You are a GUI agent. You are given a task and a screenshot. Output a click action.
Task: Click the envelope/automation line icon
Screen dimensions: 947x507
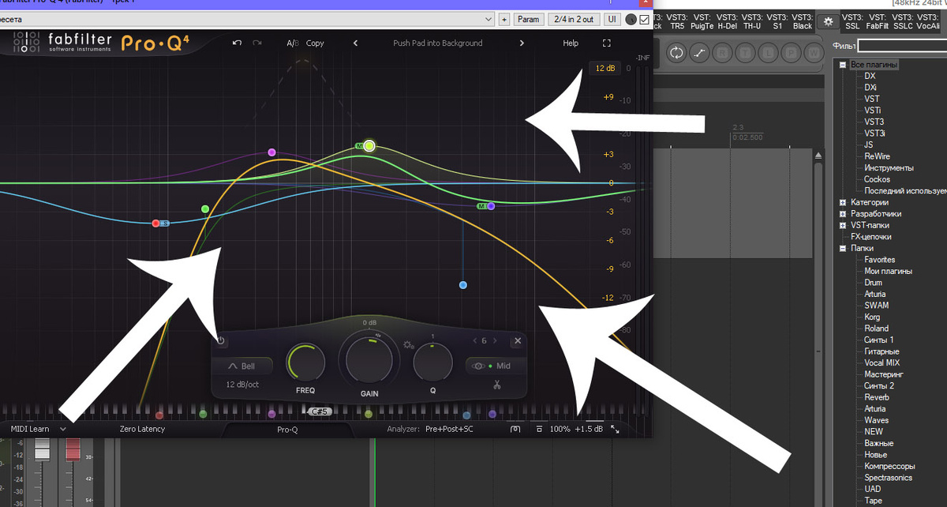[699, 53]
